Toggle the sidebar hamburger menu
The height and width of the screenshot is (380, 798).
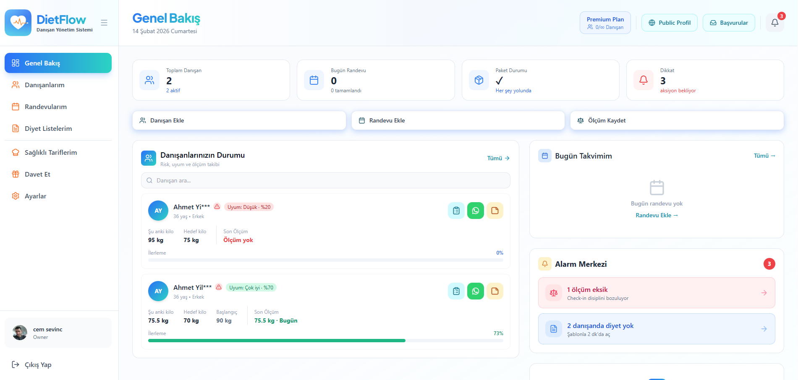point(104,23)
